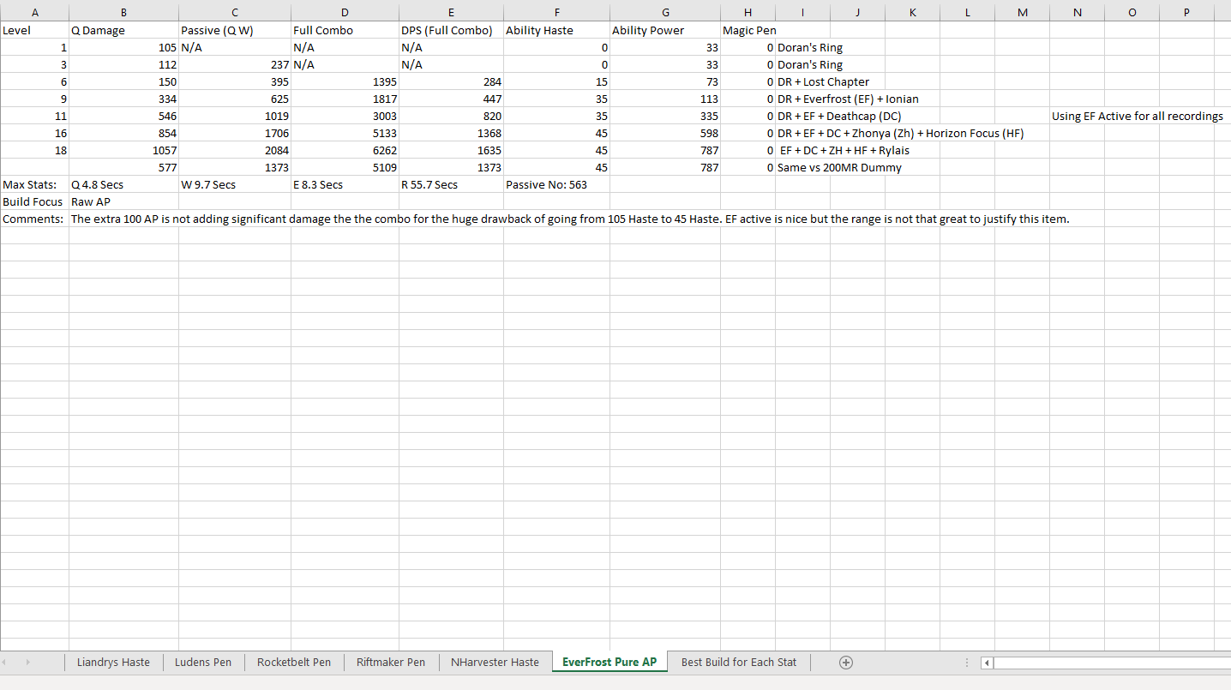Open the Best Build for Each Stat sheet
Viewport: 1231px width, 690px height.
tap(739, 662)
